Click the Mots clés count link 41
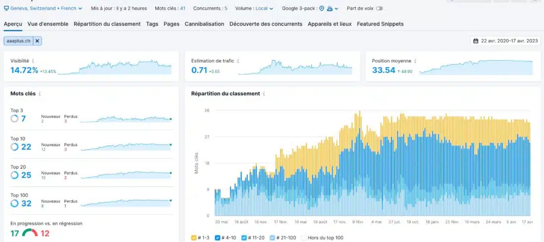Viewport: 544px width, 242px height. pos(182,8)
